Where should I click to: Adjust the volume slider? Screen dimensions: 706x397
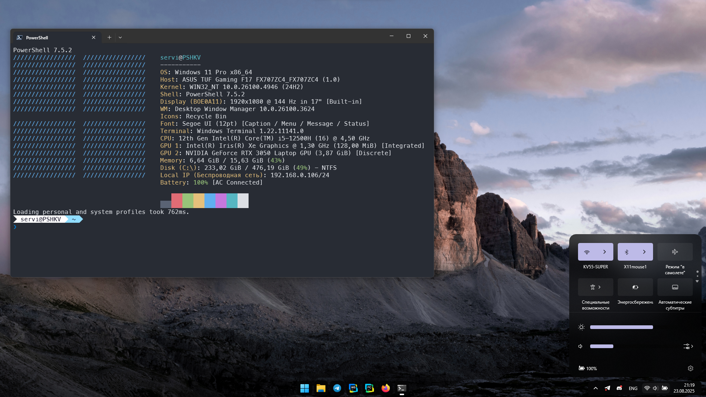coord(602,346)
